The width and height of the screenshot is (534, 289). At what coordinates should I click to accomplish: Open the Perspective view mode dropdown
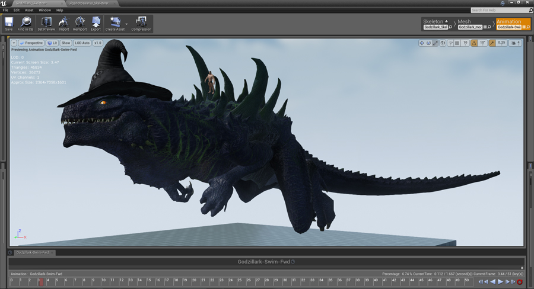click(31, 43)
